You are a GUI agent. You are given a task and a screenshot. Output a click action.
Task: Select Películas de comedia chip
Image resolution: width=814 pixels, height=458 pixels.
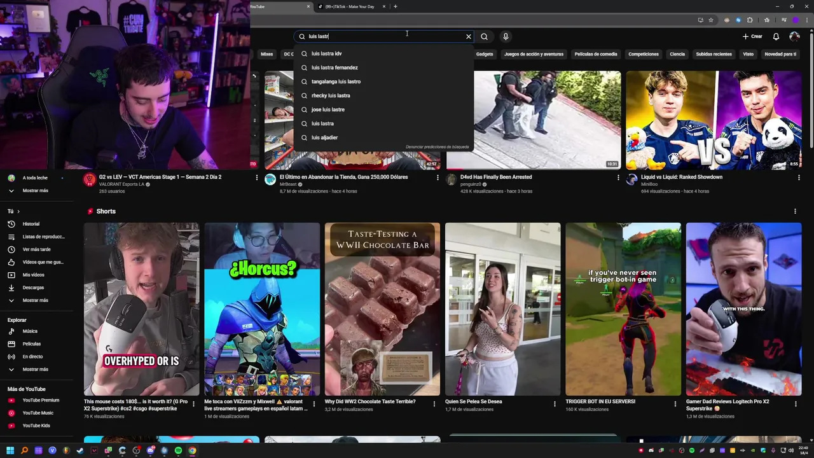(596, 54)
